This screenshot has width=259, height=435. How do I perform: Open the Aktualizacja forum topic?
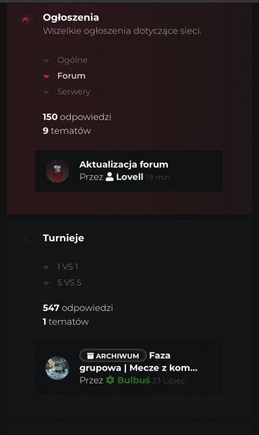coord(124,165)
